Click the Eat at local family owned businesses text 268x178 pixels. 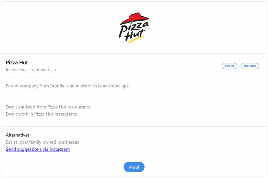tap(42, 142)
